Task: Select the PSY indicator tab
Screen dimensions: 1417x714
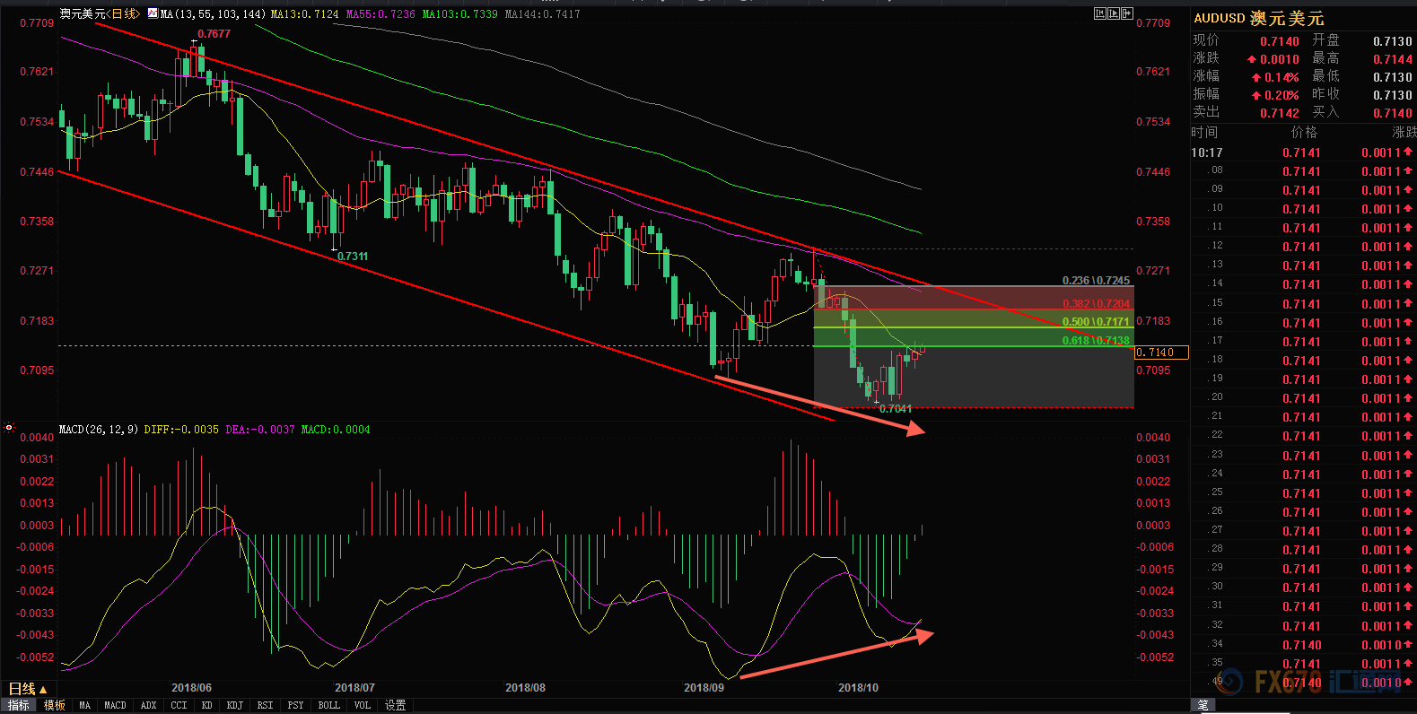Action: 295,705
